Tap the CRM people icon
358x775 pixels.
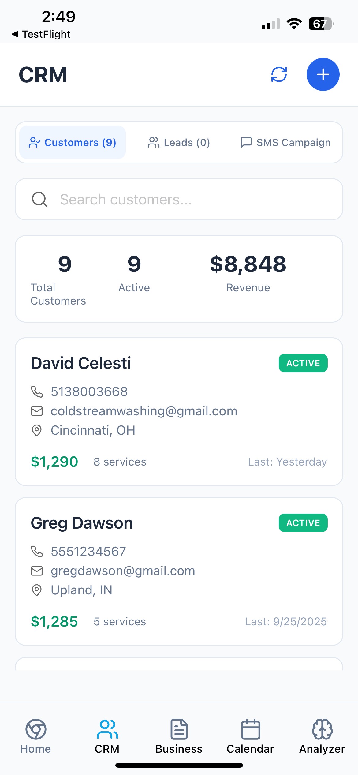pyautogui.click(x=107, y=729)
